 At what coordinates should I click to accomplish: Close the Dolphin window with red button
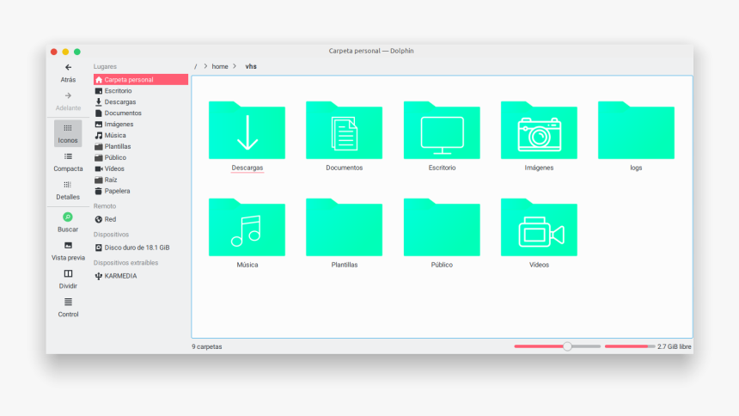[54, 52]
